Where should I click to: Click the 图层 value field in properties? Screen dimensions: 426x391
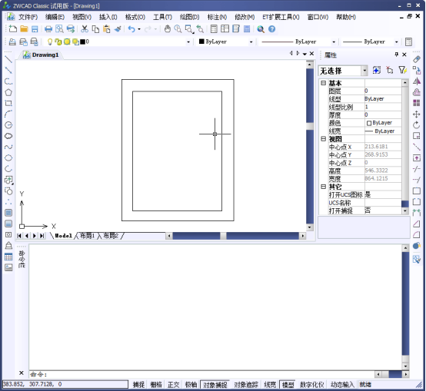click(x=383, y=91)
